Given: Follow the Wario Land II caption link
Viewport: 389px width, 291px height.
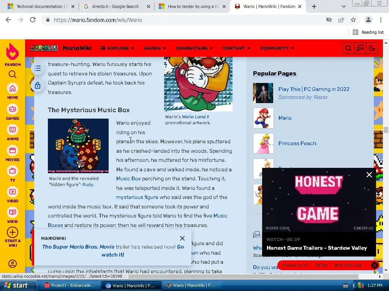Looking at the screenshot, I should click(x=196, y=117).
